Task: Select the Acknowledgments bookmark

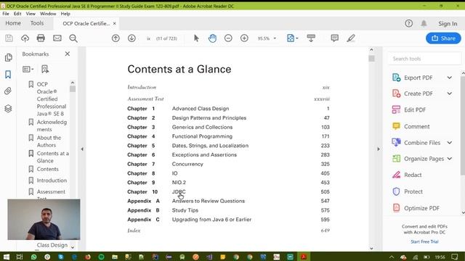Action: coord(52,125)
